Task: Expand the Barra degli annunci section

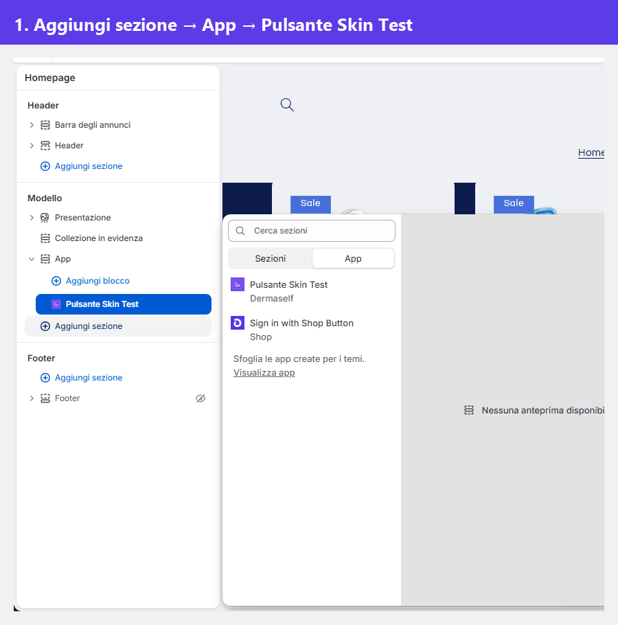Action: pos(32,125)
